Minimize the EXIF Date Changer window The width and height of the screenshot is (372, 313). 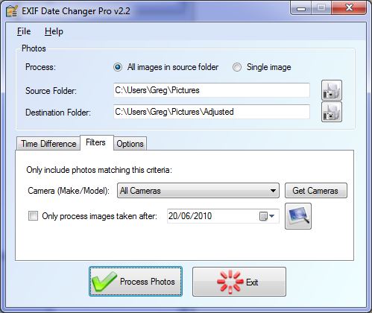[301, 9]
